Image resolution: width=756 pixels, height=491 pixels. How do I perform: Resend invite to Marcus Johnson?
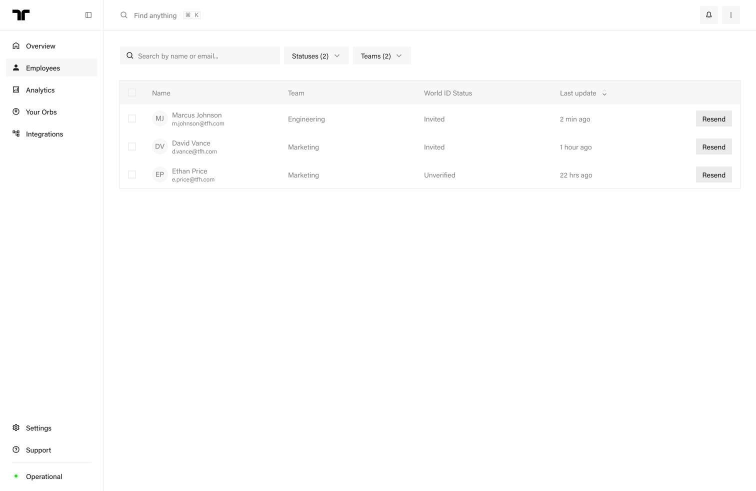tap(714, 118)
